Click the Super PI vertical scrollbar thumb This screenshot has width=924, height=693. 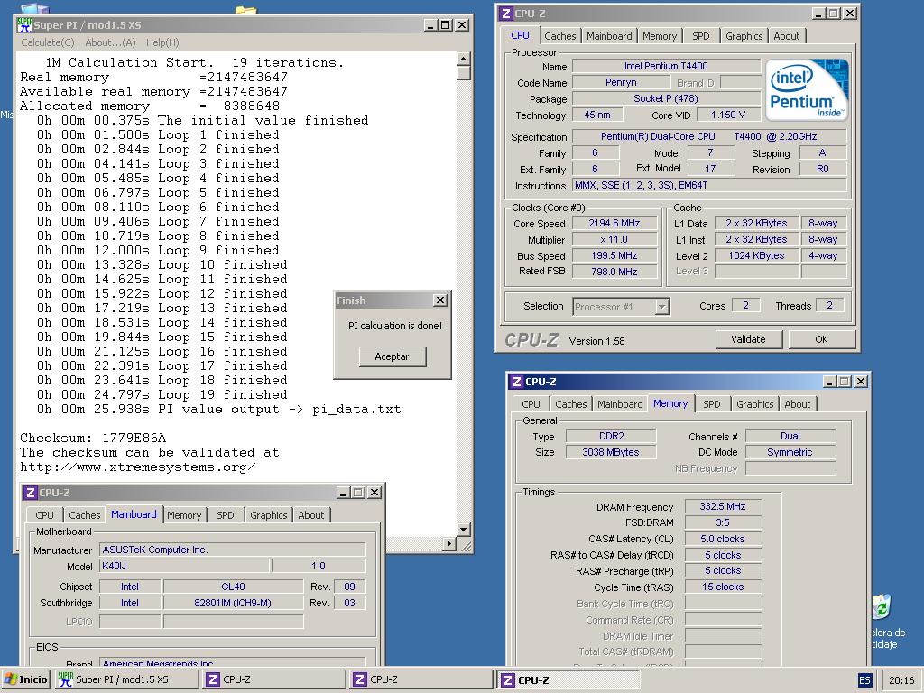tap(464, 73)
